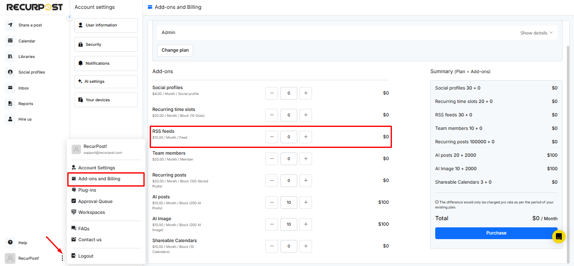This screenshot has width=574, height=266.
Task: Decrease RSS feeds add-on quantity
Action: tap(272, 137)
